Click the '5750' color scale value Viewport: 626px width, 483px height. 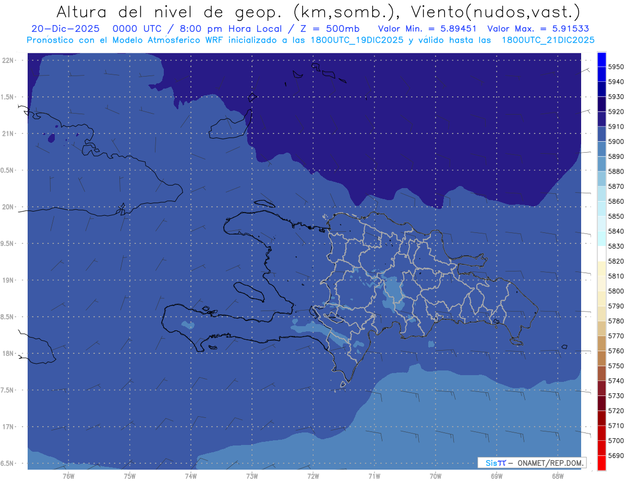[616, 366]
